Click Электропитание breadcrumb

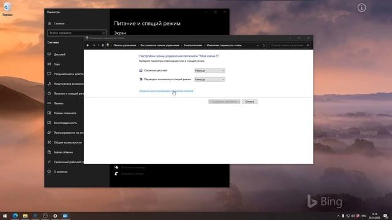click(x=193, y=45)
